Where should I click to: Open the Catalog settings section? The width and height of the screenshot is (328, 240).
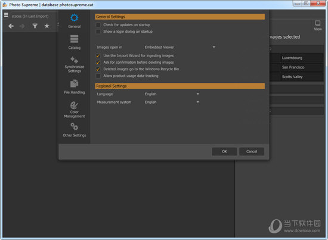tap(75, 42)
